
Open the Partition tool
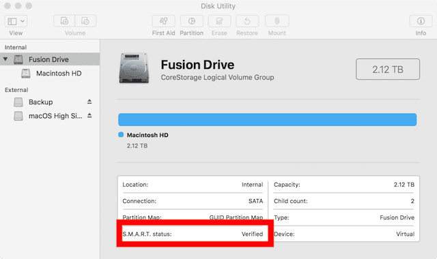click(192, 21)
